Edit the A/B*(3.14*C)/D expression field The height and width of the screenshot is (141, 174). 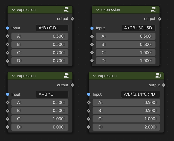(x=140, y=94)
